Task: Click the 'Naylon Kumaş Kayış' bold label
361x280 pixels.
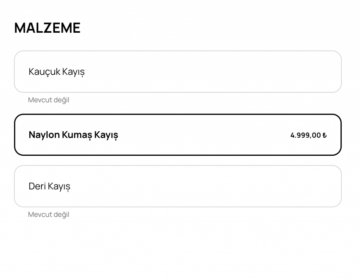Action: tap(73, 135)
